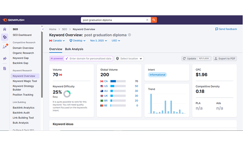Click the UK country link in Global Volume
243x146 pixels.
(x=106, y=96)
